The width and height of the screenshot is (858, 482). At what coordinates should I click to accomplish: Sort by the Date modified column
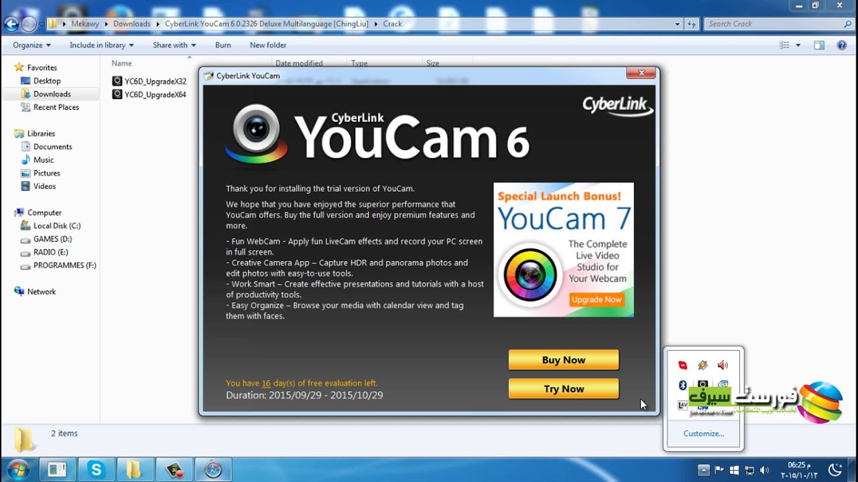point(299,63)
